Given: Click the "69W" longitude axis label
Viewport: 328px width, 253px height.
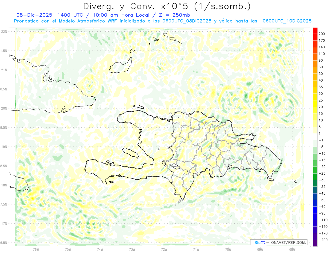Looking at the screenshot, I should 260,249.
